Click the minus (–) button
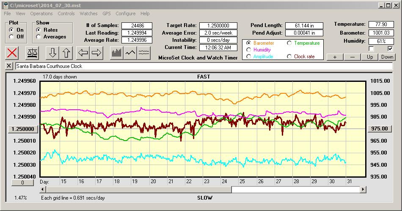Viewport: 402px width, 211px height. pyautogui.click(x=352, y=57)
